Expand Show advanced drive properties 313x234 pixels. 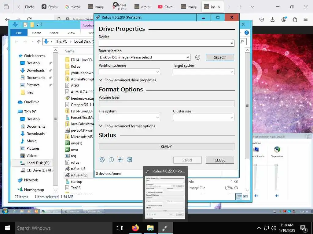[x=127, y=80]
